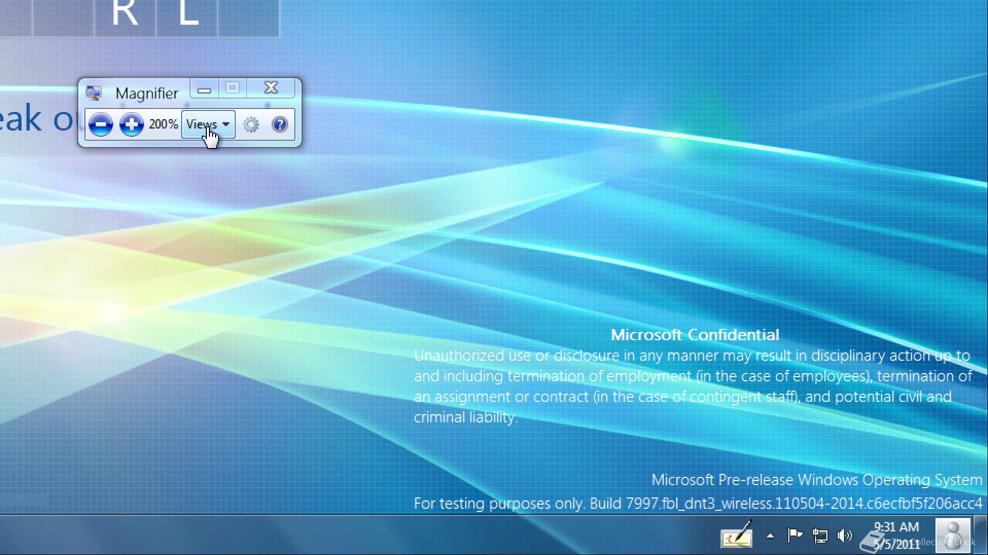Viewport: 988px width, 555px height.
Task: Open the Views dropdown in Magnifier
Action: pos(208,124)
